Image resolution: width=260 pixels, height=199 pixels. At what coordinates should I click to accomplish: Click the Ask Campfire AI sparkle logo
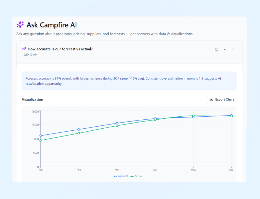click(x=20, y=25)
